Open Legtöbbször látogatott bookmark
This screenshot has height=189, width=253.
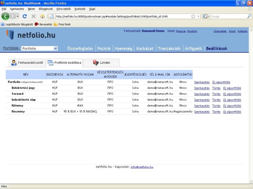pyautogui.click(x=17, y=24)
